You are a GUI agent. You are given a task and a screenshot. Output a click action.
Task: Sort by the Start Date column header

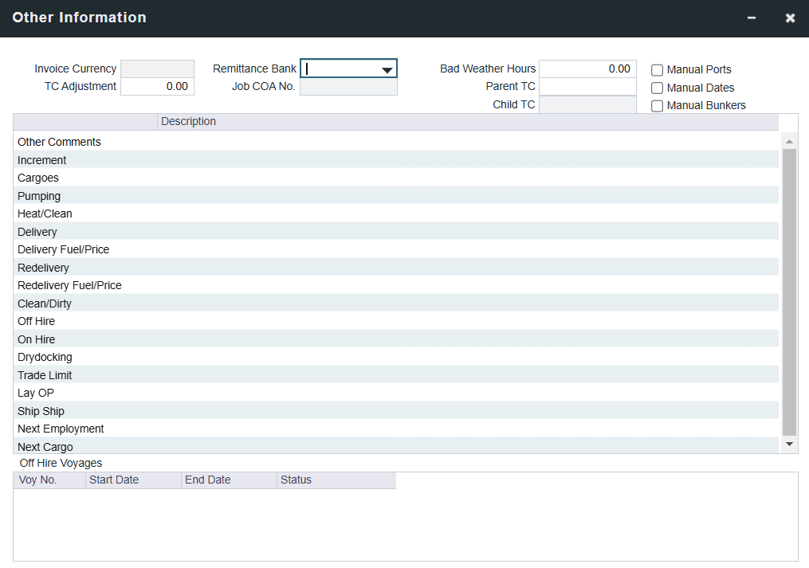point(114,480)
